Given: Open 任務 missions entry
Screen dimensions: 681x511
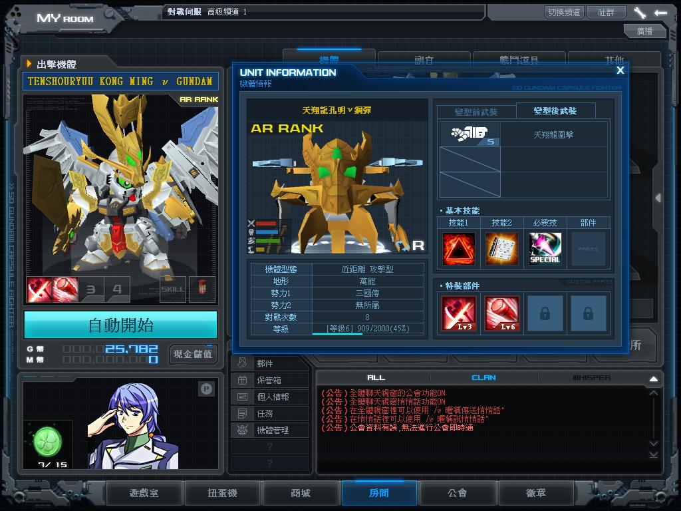Looking at the screenshot, I should tap(270, 413).
